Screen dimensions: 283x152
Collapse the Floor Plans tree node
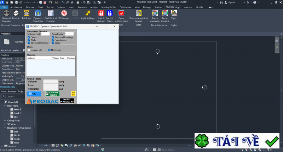pos(5,106)
